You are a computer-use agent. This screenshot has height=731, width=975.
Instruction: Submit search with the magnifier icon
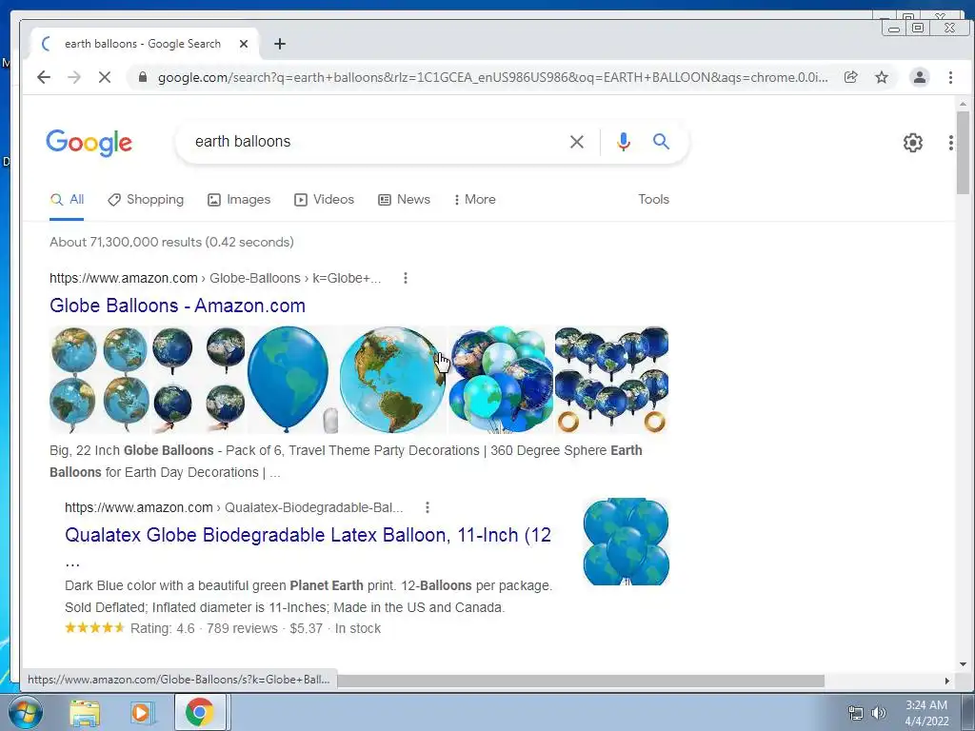tap(661, 142)
